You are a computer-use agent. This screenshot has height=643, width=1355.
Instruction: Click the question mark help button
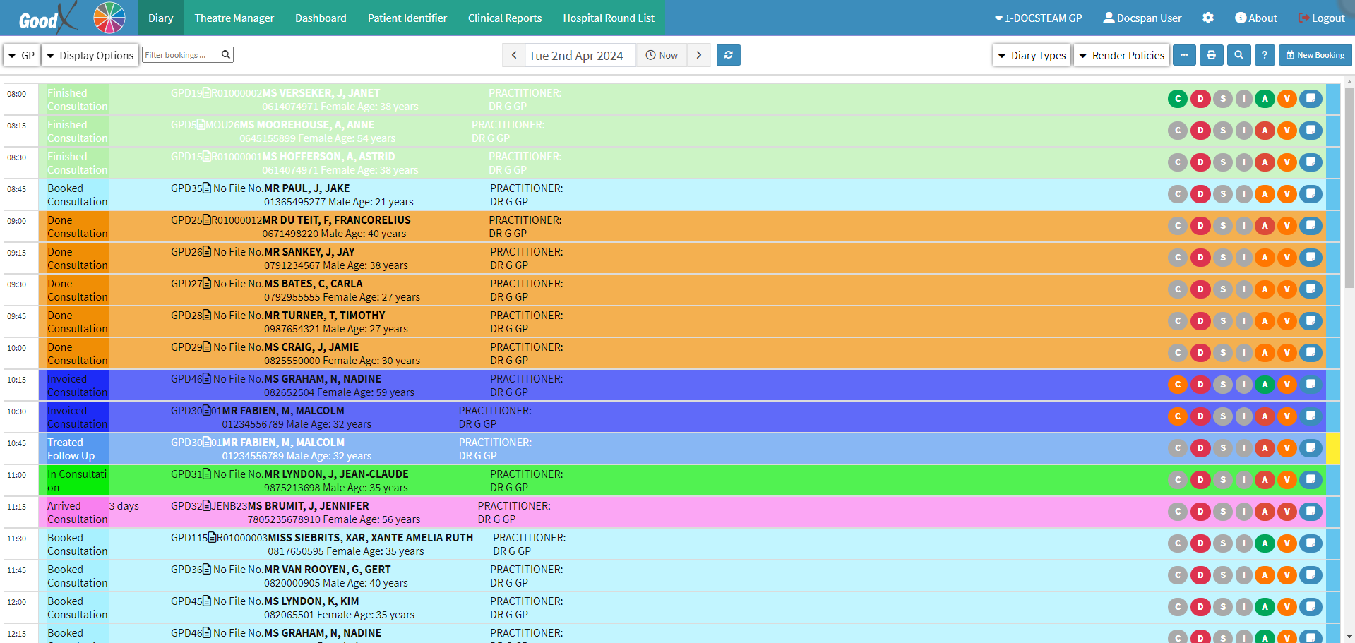tap(1265, 55)
